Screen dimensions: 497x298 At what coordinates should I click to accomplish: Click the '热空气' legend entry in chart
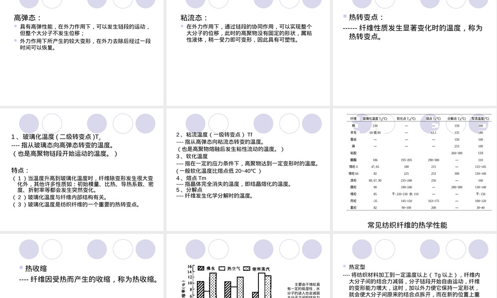229,269
